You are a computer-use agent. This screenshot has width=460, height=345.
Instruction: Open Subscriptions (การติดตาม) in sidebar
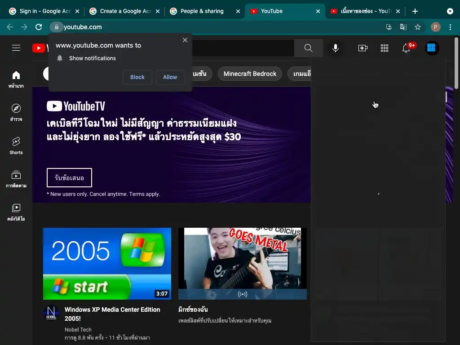coord(16,179)
